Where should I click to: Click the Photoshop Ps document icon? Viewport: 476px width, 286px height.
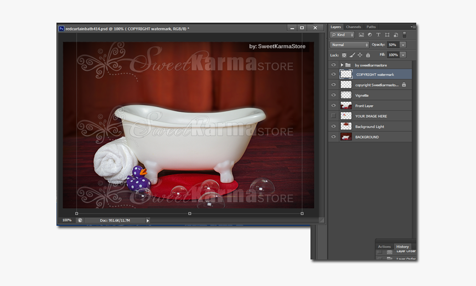tap(61, 29)
